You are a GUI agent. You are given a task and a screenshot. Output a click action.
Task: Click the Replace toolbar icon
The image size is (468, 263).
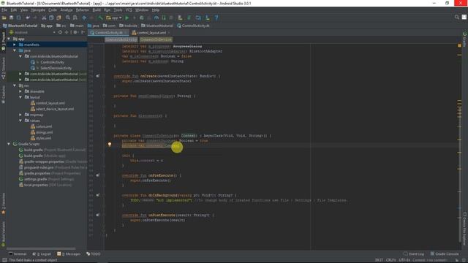click(x=75, y=18)
